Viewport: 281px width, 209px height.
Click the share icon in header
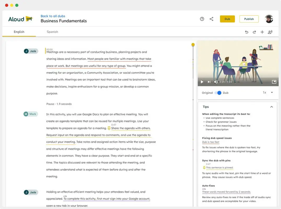click(x=211, y=19)
